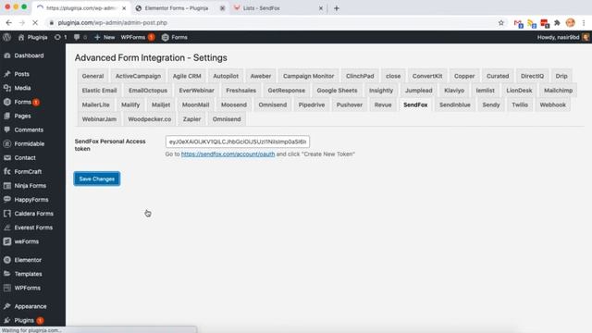
Task: Go back with browser back arrow
Action: [8, 23]
